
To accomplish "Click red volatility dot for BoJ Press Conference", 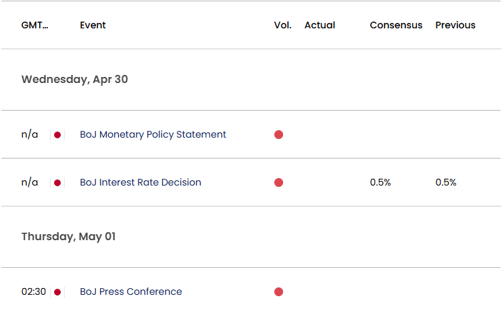I will coord(278,291).
